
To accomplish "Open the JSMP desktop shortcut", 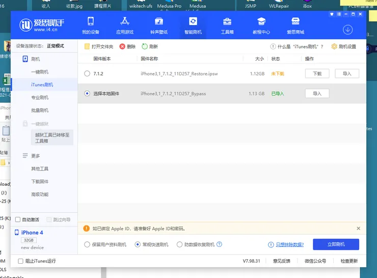I will click(x=250, y=5).
